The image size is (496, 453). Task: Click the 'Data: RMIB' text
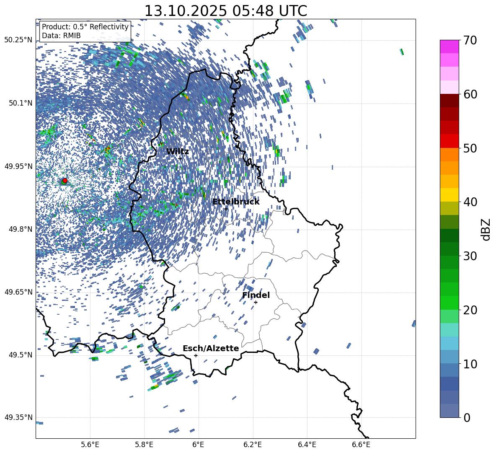tap(61, 36)
